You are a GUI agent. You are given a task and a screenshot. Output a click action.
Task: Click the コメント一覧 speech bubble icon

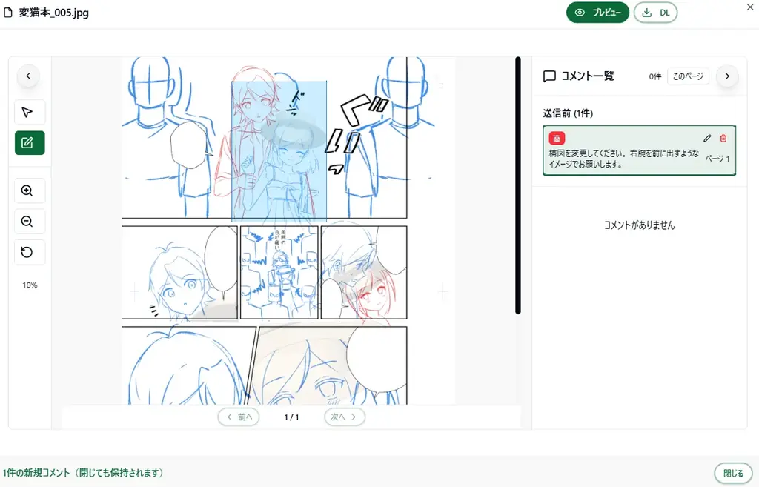pos(548,76)
